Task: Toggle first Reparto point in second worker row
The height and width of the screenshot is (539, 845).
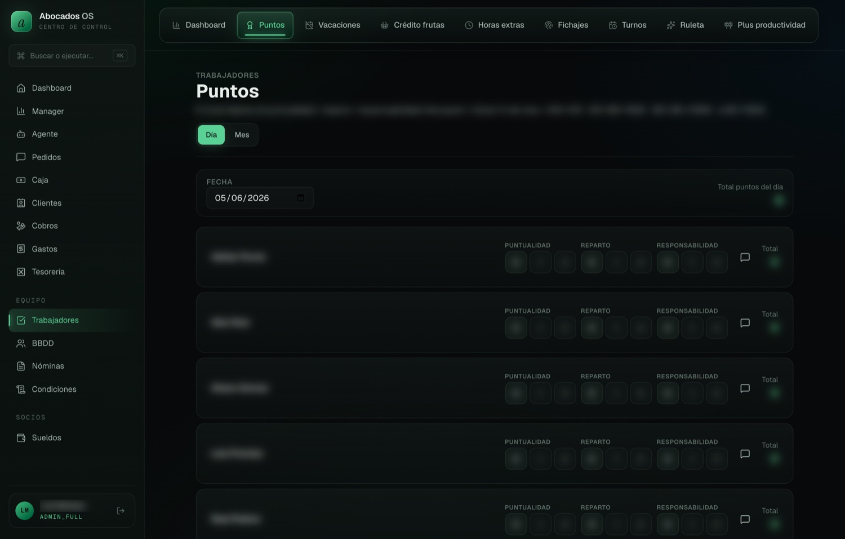Action: (x=592, y=328)
